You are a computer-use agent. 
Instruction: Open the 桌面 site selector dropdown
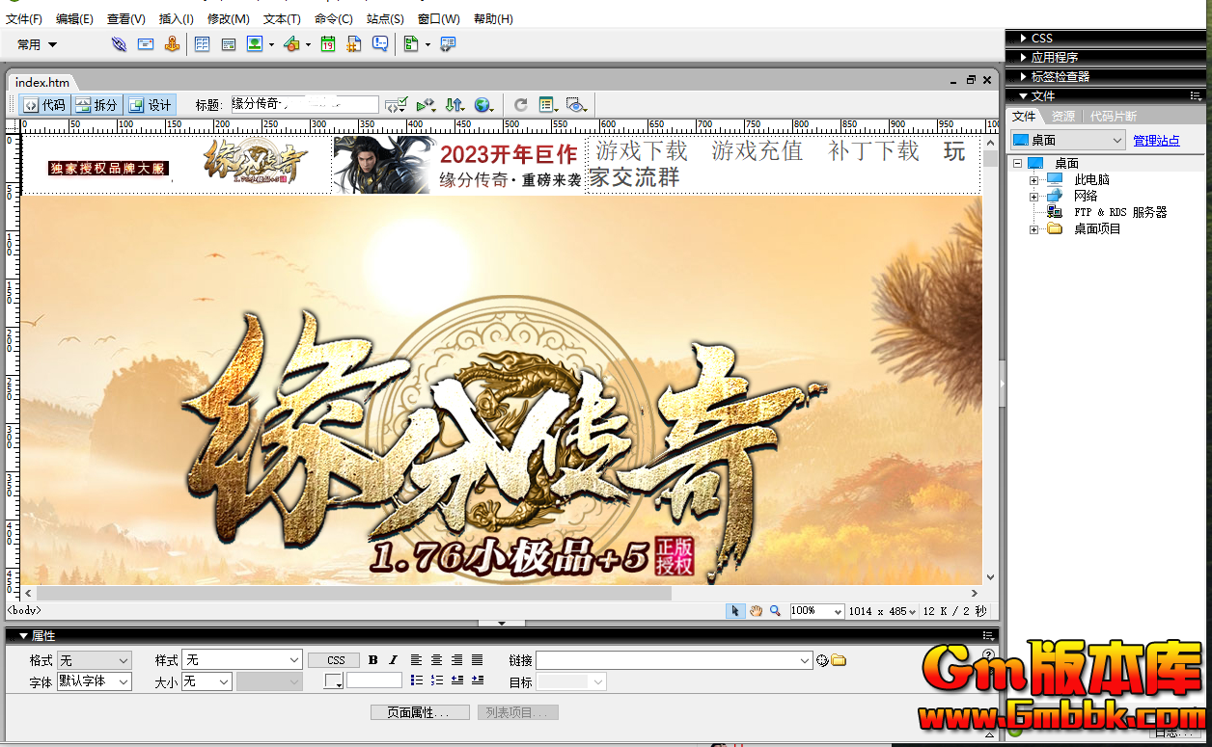click(1068, 141)
